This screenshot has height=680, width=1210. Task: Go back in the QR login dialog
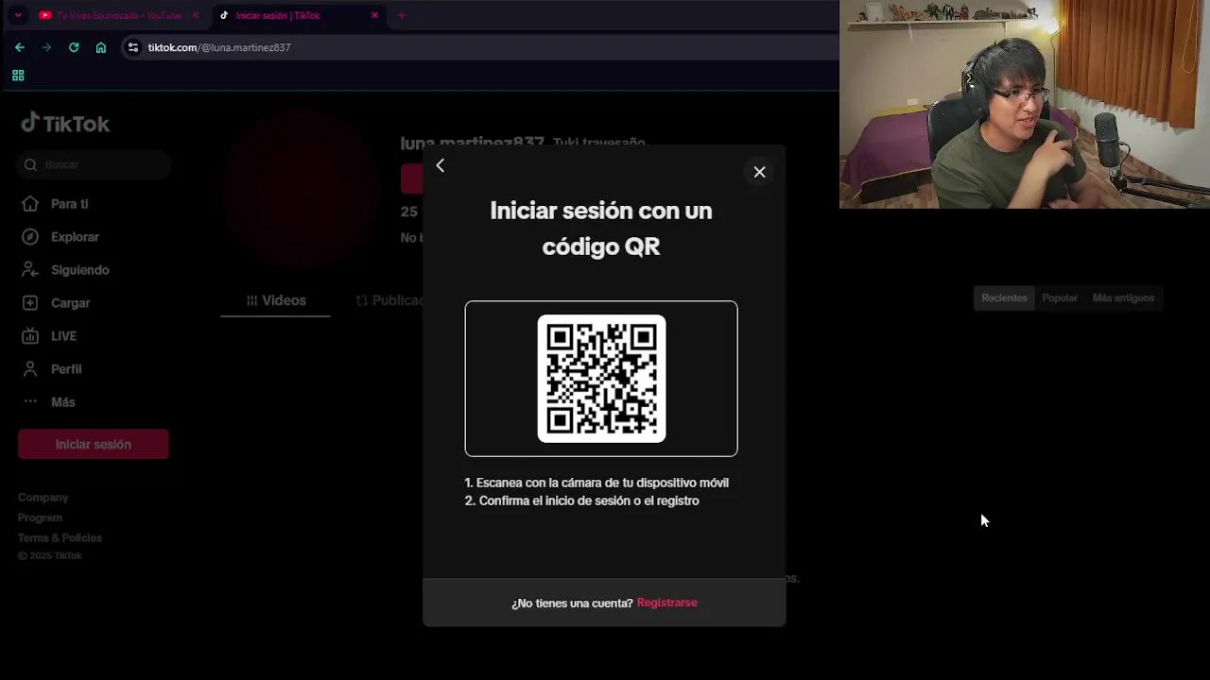coord(440,166)
